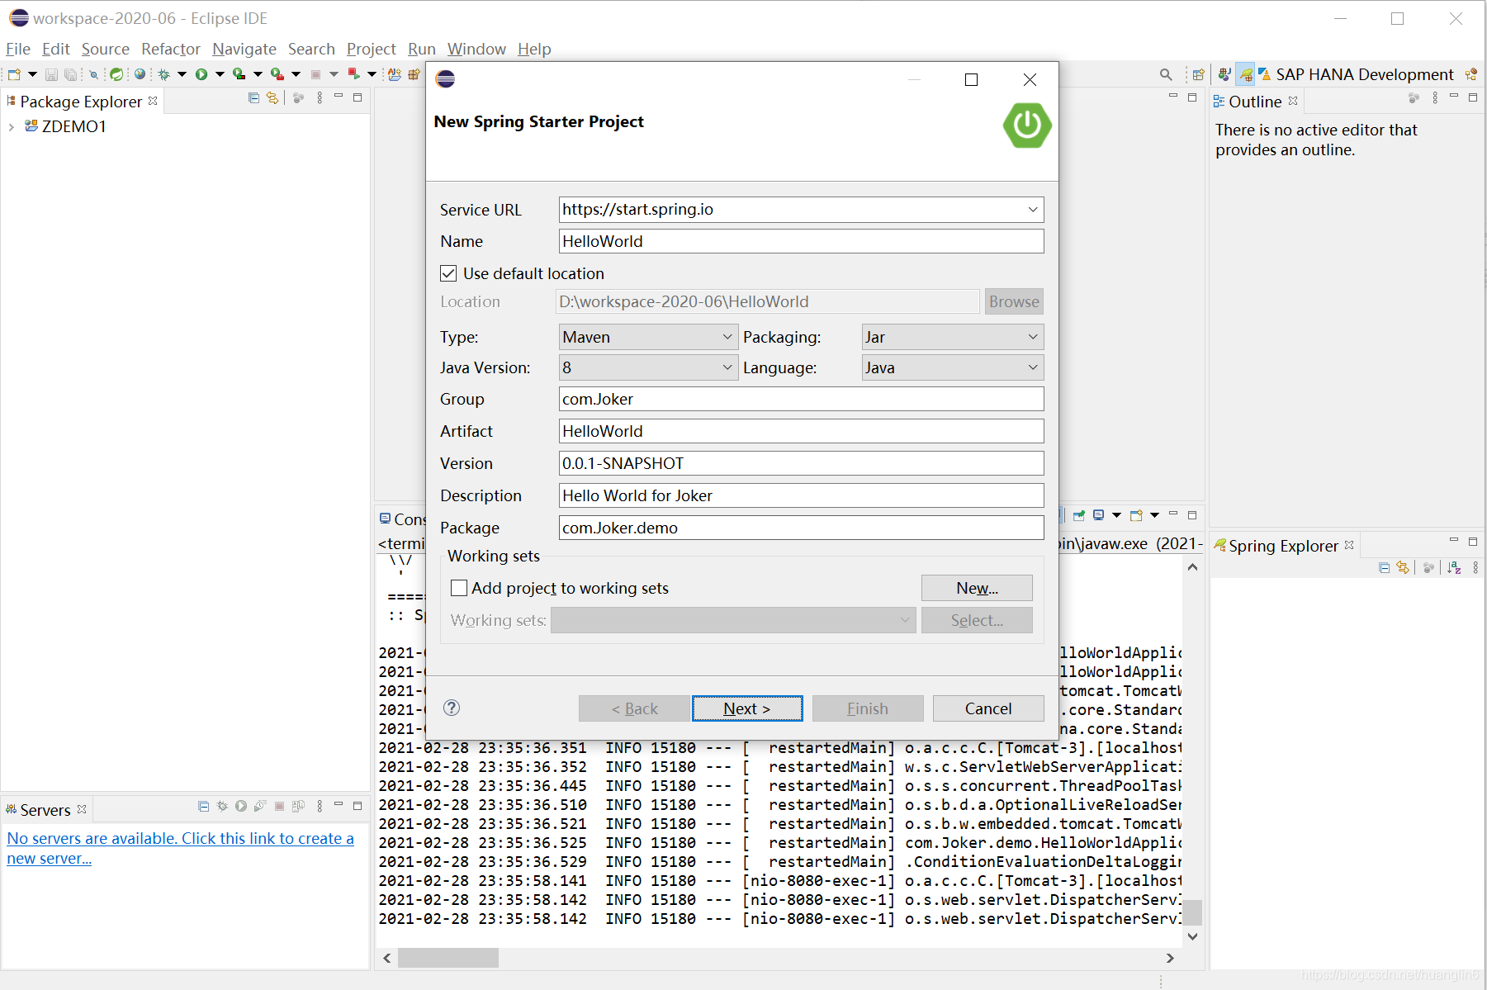Uncheck Use default location

pos(448,272)
